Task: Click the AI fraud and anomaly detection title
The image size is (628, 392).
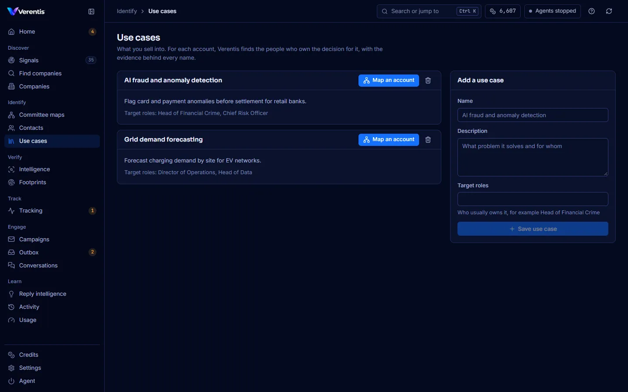Action: [x=173, y=81]
